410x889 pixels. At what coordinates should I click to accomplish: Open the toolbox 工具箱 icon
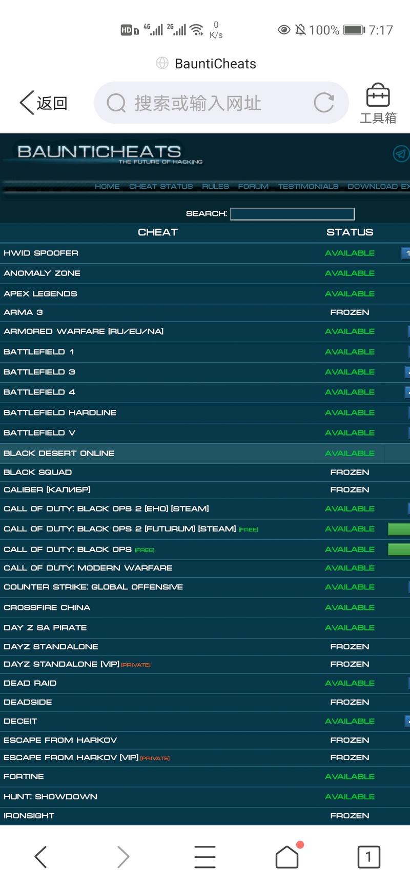point(378,104)
